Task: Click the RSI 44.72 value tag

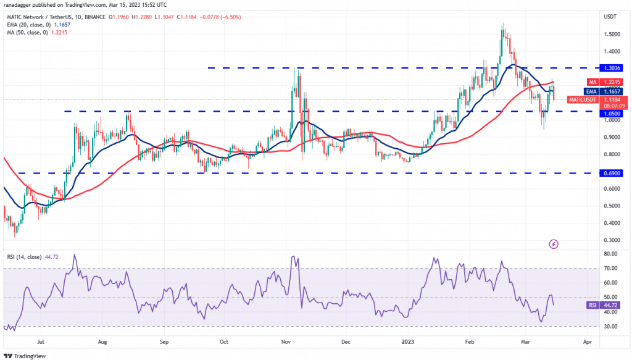Action: pyautogui.click(x=604, y=305)
